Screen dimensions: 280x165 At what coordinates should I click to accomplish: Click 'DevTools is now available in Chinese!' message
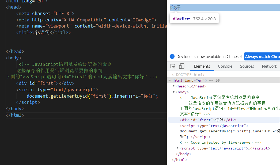(x=209, y=56)
